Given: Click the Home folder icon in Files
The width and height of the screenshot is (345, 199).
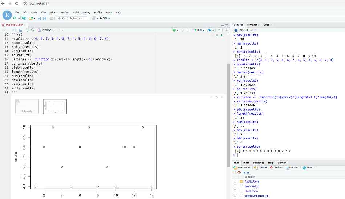Looking at the screenshot, I should pyautogui.click(x=239, y=172).
